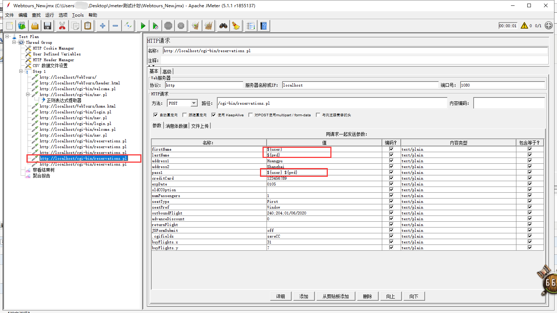Select the 察看结果树 listener node

[44, 170]
